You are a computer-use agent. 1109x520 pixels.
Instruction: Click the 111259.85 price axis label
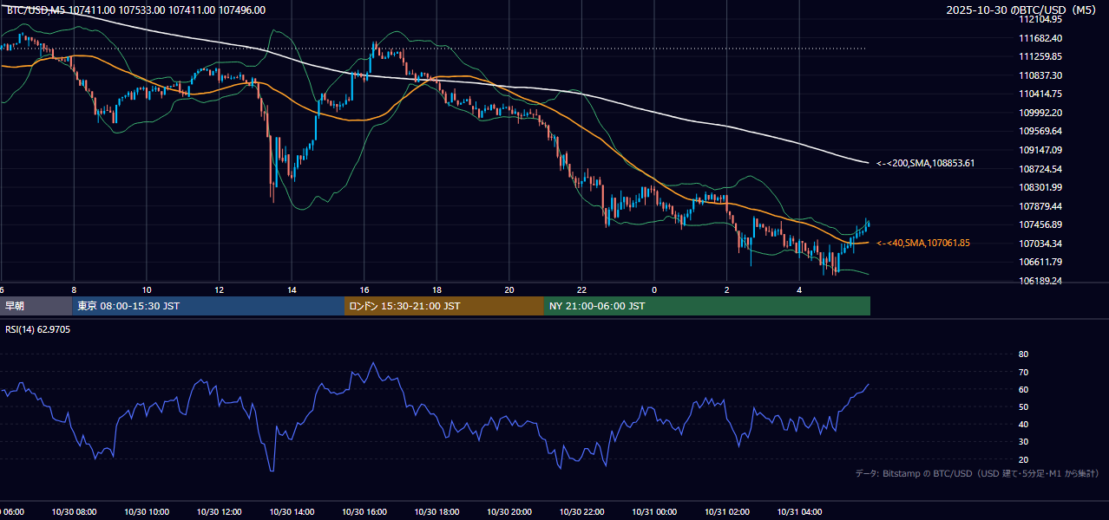[1040, 56]
